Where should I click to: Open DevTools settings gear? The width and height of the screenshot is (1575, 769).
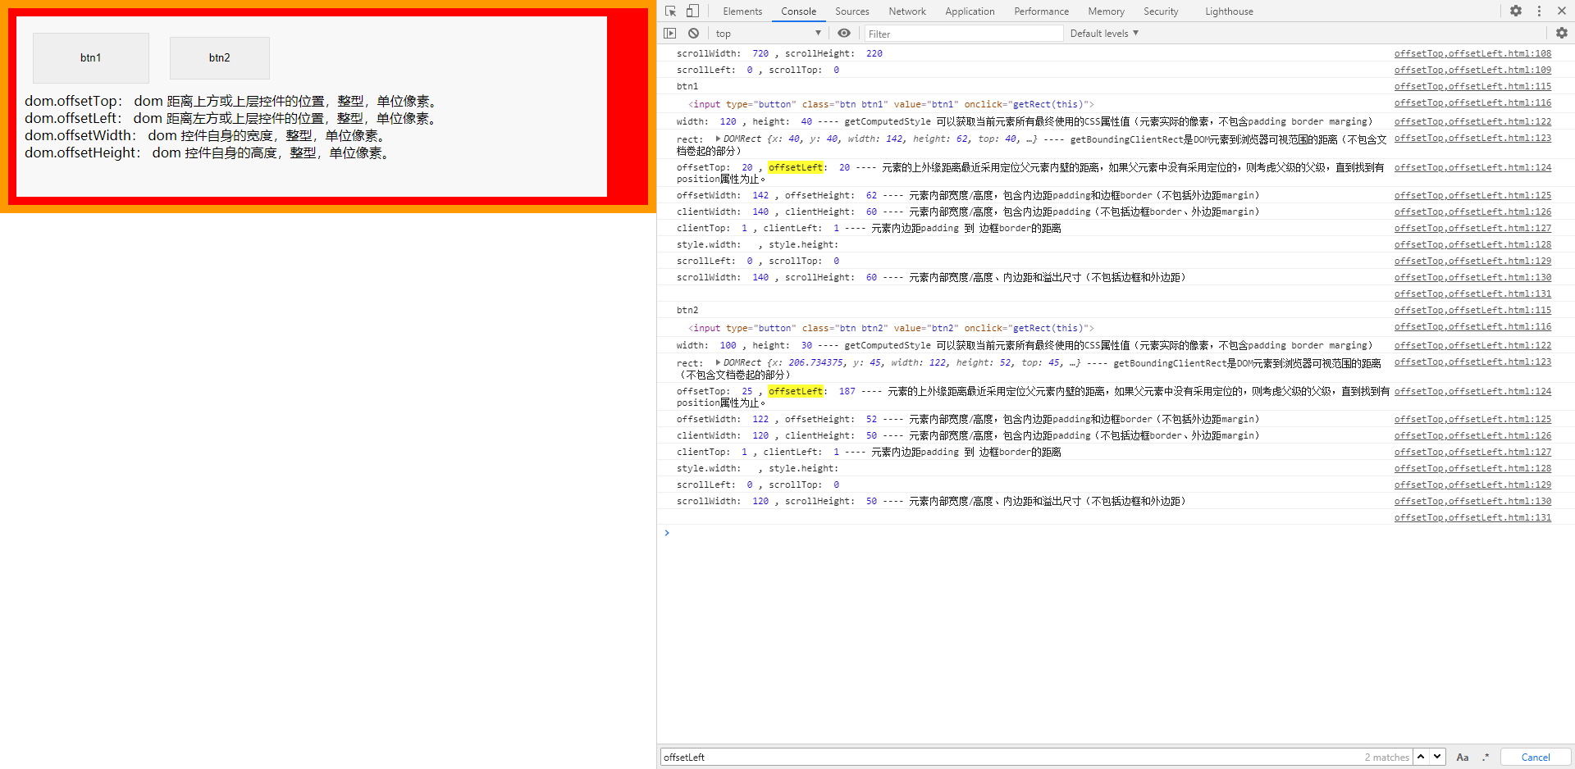click(1516, 11)
